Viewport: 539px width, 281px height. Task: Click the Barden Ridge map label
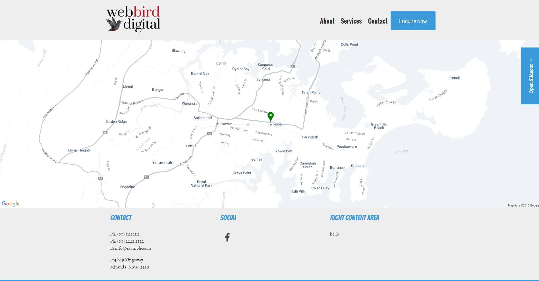[116, 121]
